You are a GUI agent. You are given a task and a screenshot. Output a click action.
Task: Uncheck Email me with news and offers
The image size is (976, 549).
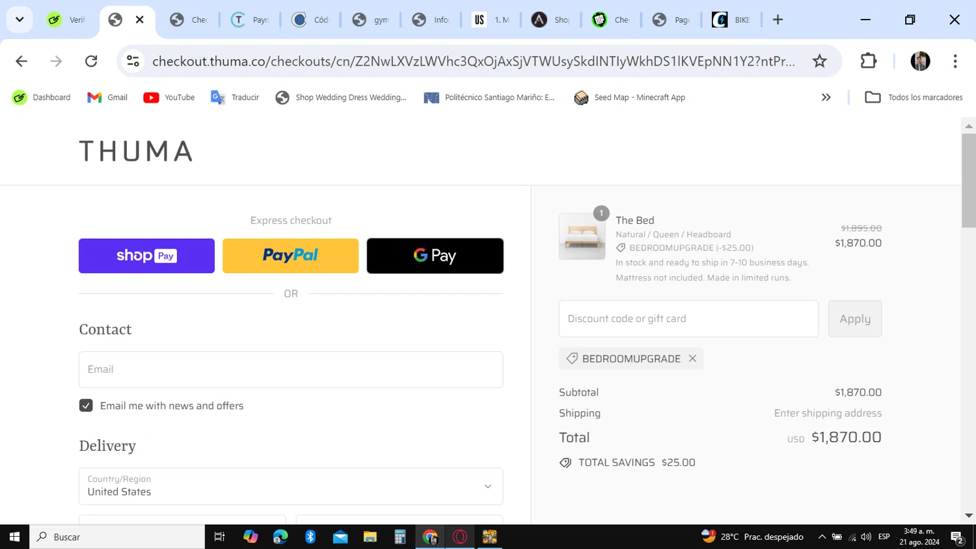86,405
